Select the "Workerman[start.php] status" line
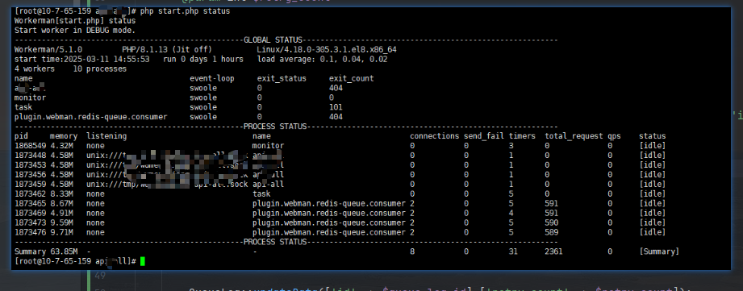743x291 pixels. (x=75, y=21)
